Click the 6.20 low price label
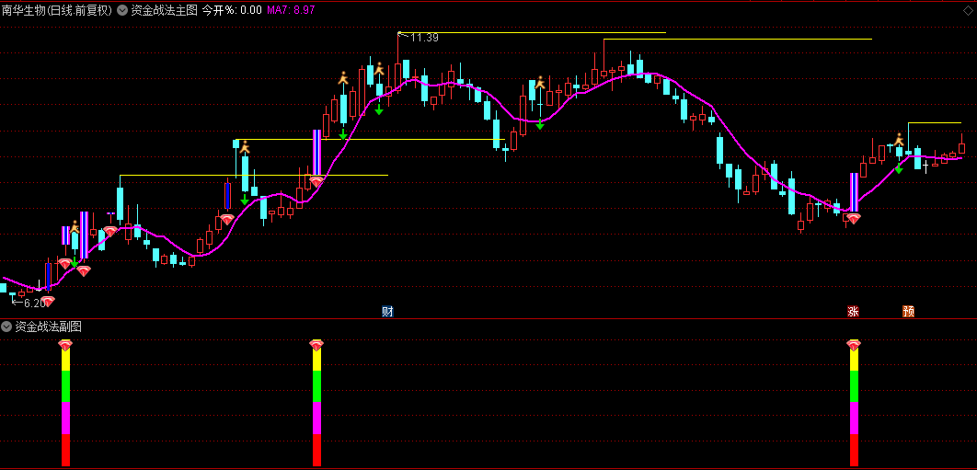This screenshot has width=977, height=470. (x=34, y=304)
